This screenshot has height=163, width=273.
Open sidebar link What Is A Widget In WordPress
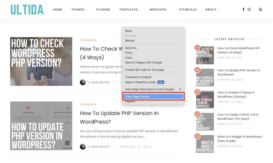pyautogui.click(x=240, y=138)
